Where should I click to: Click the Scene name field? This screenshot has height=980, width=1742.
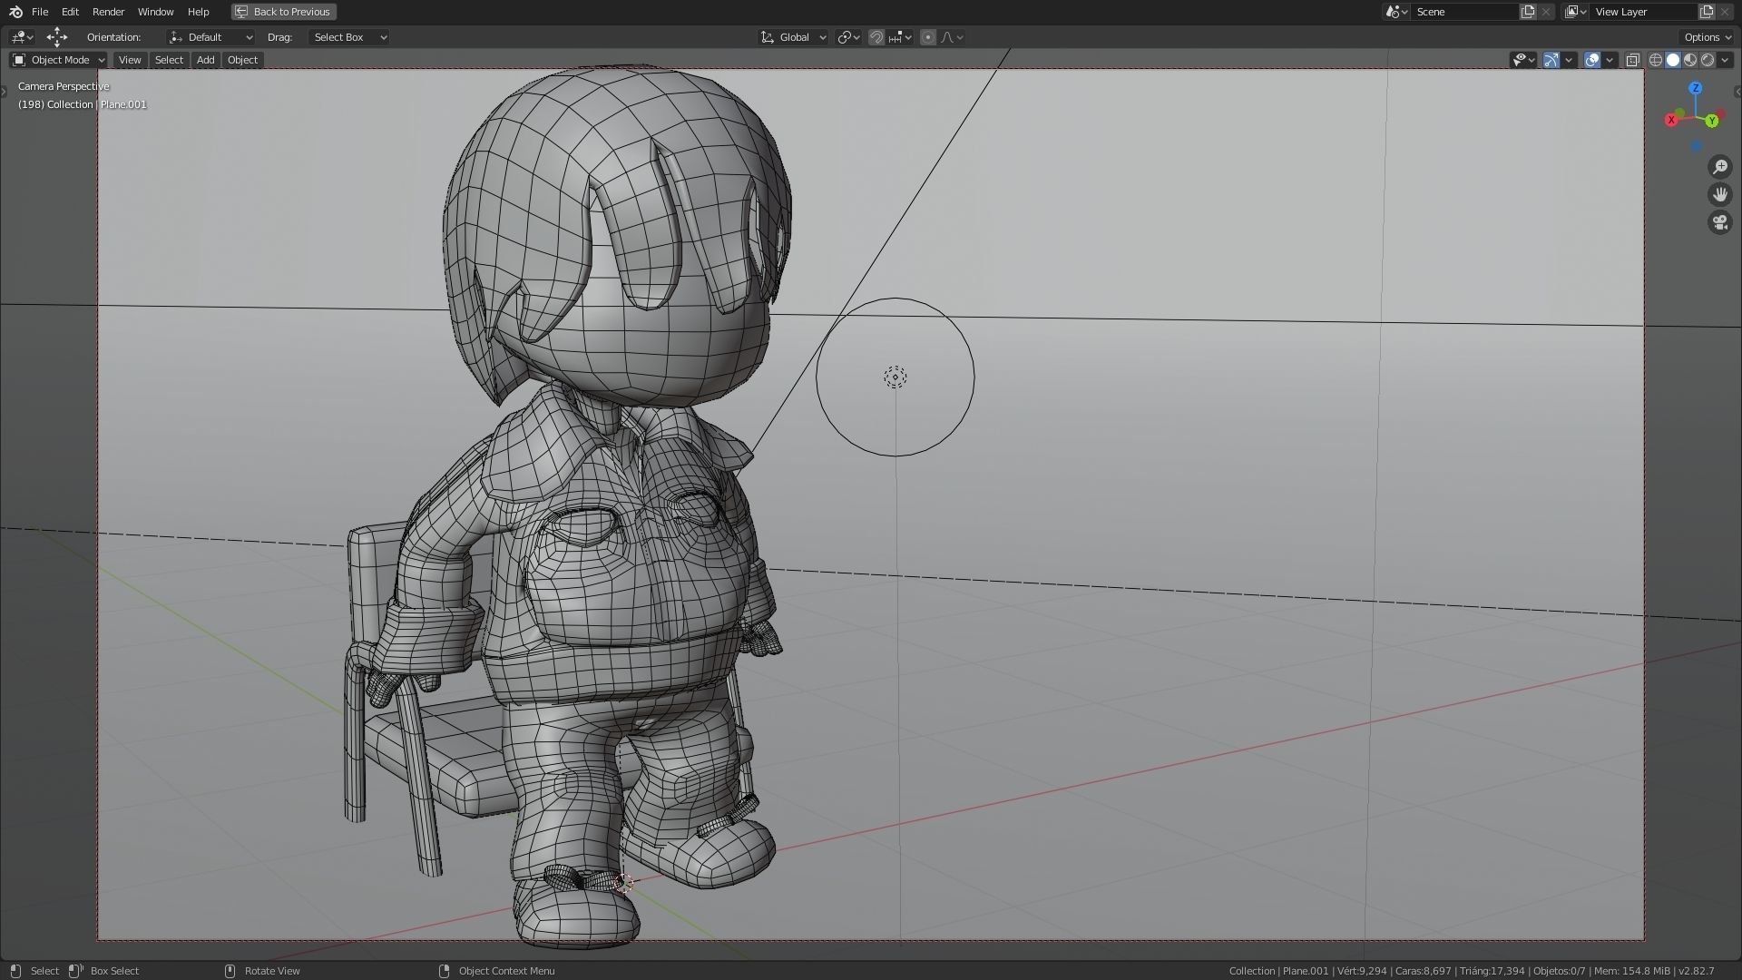point(1465,12)
